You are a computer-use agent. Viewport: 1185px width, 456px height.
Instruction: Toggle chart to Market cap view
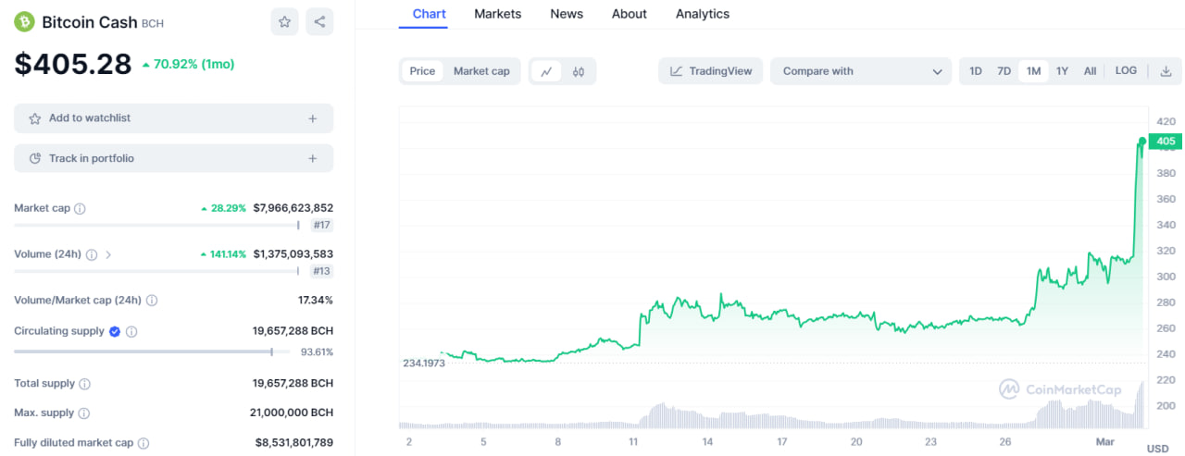point(481,71)
